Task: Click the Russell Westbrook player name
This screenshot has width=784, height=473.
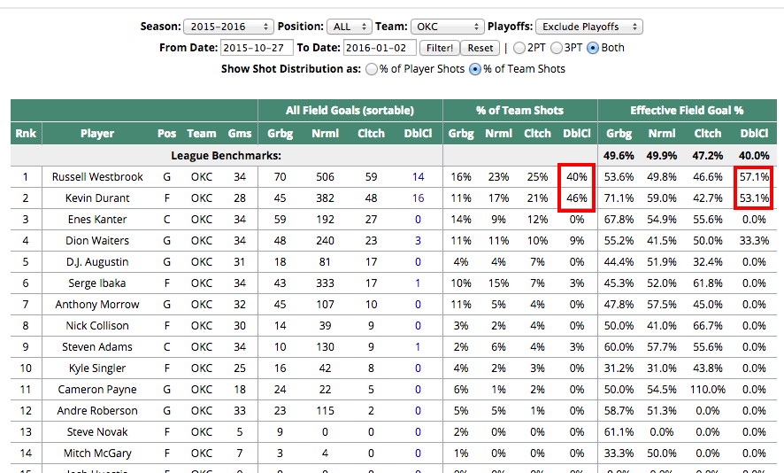Action: pyautogui.click(x=97, y=176)
